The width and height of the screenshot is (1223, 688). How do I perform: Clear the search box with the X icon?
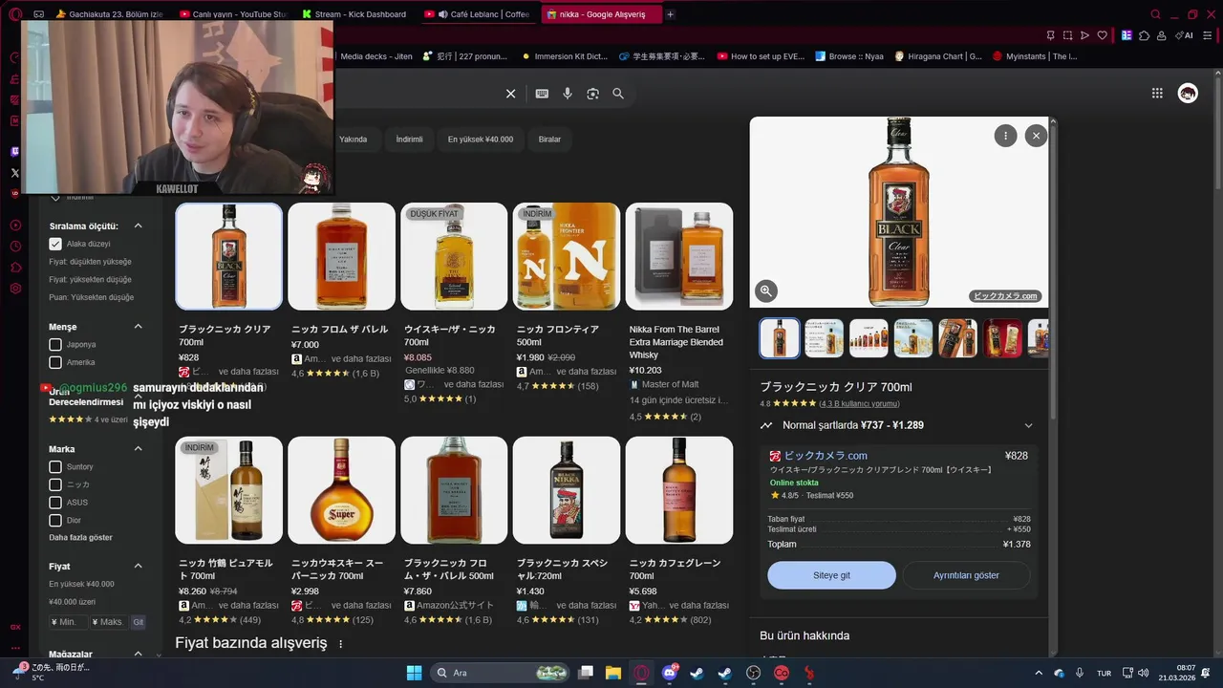pos(510,94)
